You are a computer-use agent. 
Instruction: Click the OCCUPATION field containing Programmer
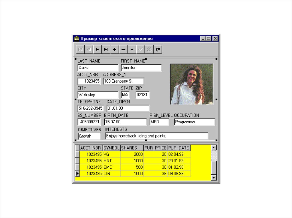tap(194, 122)
